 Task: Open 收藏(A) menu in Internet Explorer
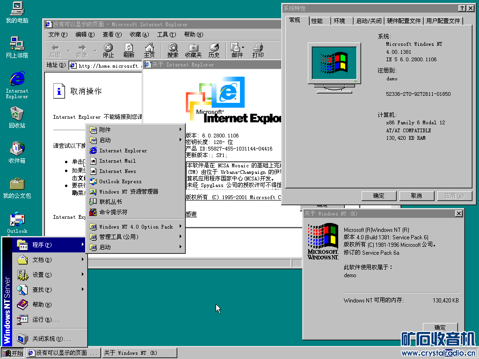(139, 35)
